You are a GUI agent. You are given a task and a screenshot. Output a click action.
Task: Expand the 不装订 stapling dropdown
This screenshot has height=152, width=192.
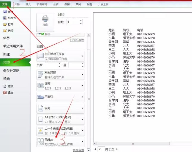[82, 97]
